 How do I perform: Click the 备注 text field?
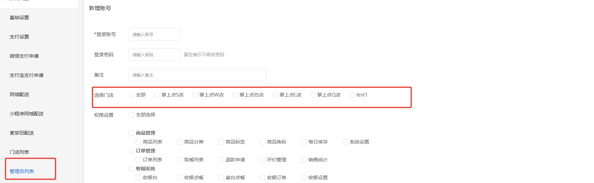pos(197,75)
